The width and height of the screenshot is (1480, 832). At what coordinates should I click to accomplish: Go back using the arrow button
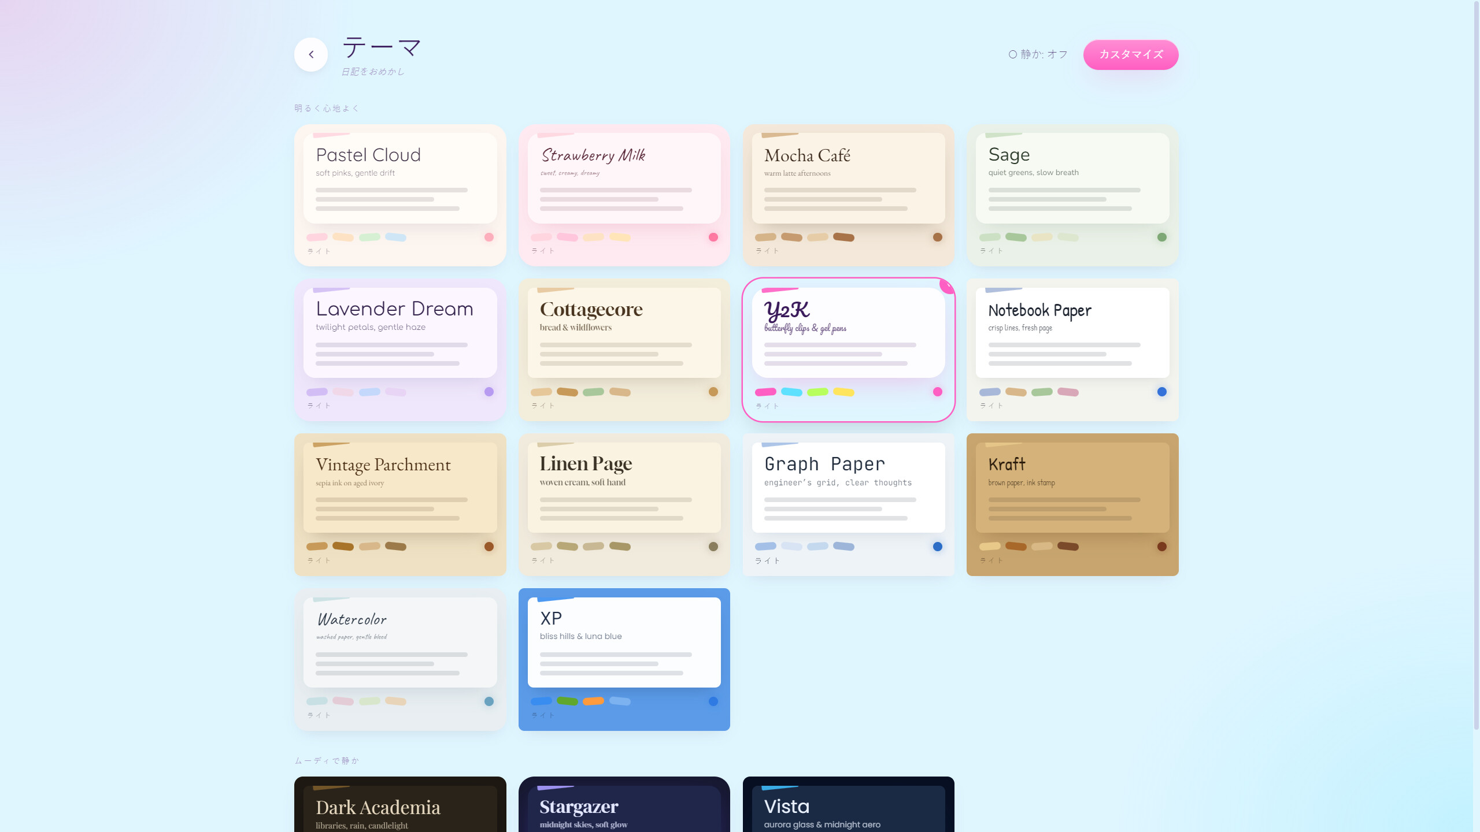click(311, 54)
